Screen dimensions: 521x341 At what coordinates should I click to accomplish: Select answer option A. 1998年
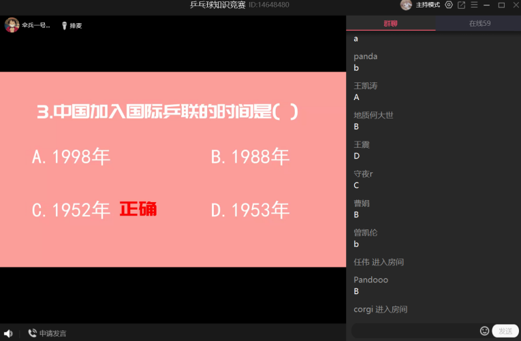71,157
